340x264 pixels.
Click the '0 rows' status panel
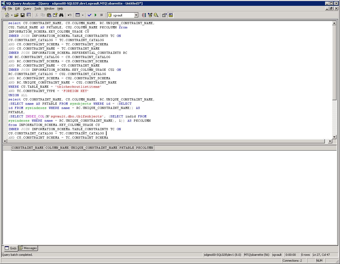(x=306, y=255)
